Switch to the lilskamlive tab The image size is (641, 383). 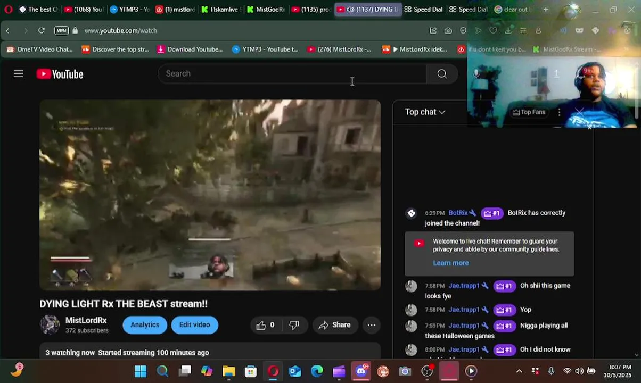[x=221, y=10]
